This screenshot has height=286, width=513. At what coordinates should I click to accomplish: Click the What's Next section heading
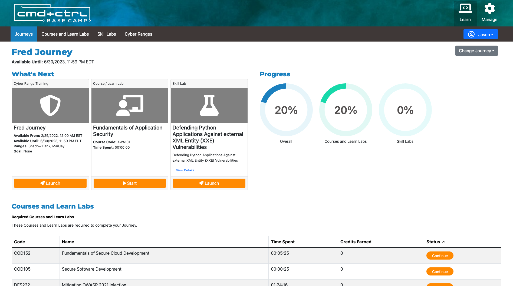(x=33, y=74)
